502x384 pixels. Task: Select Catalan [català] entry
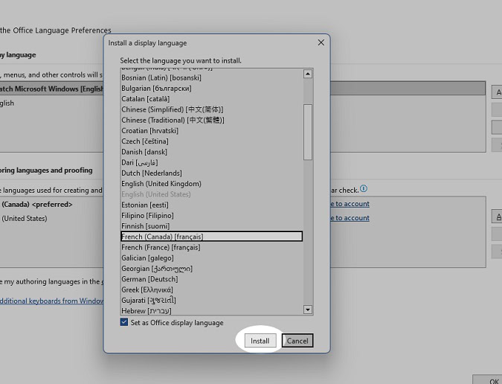point(146,99)
